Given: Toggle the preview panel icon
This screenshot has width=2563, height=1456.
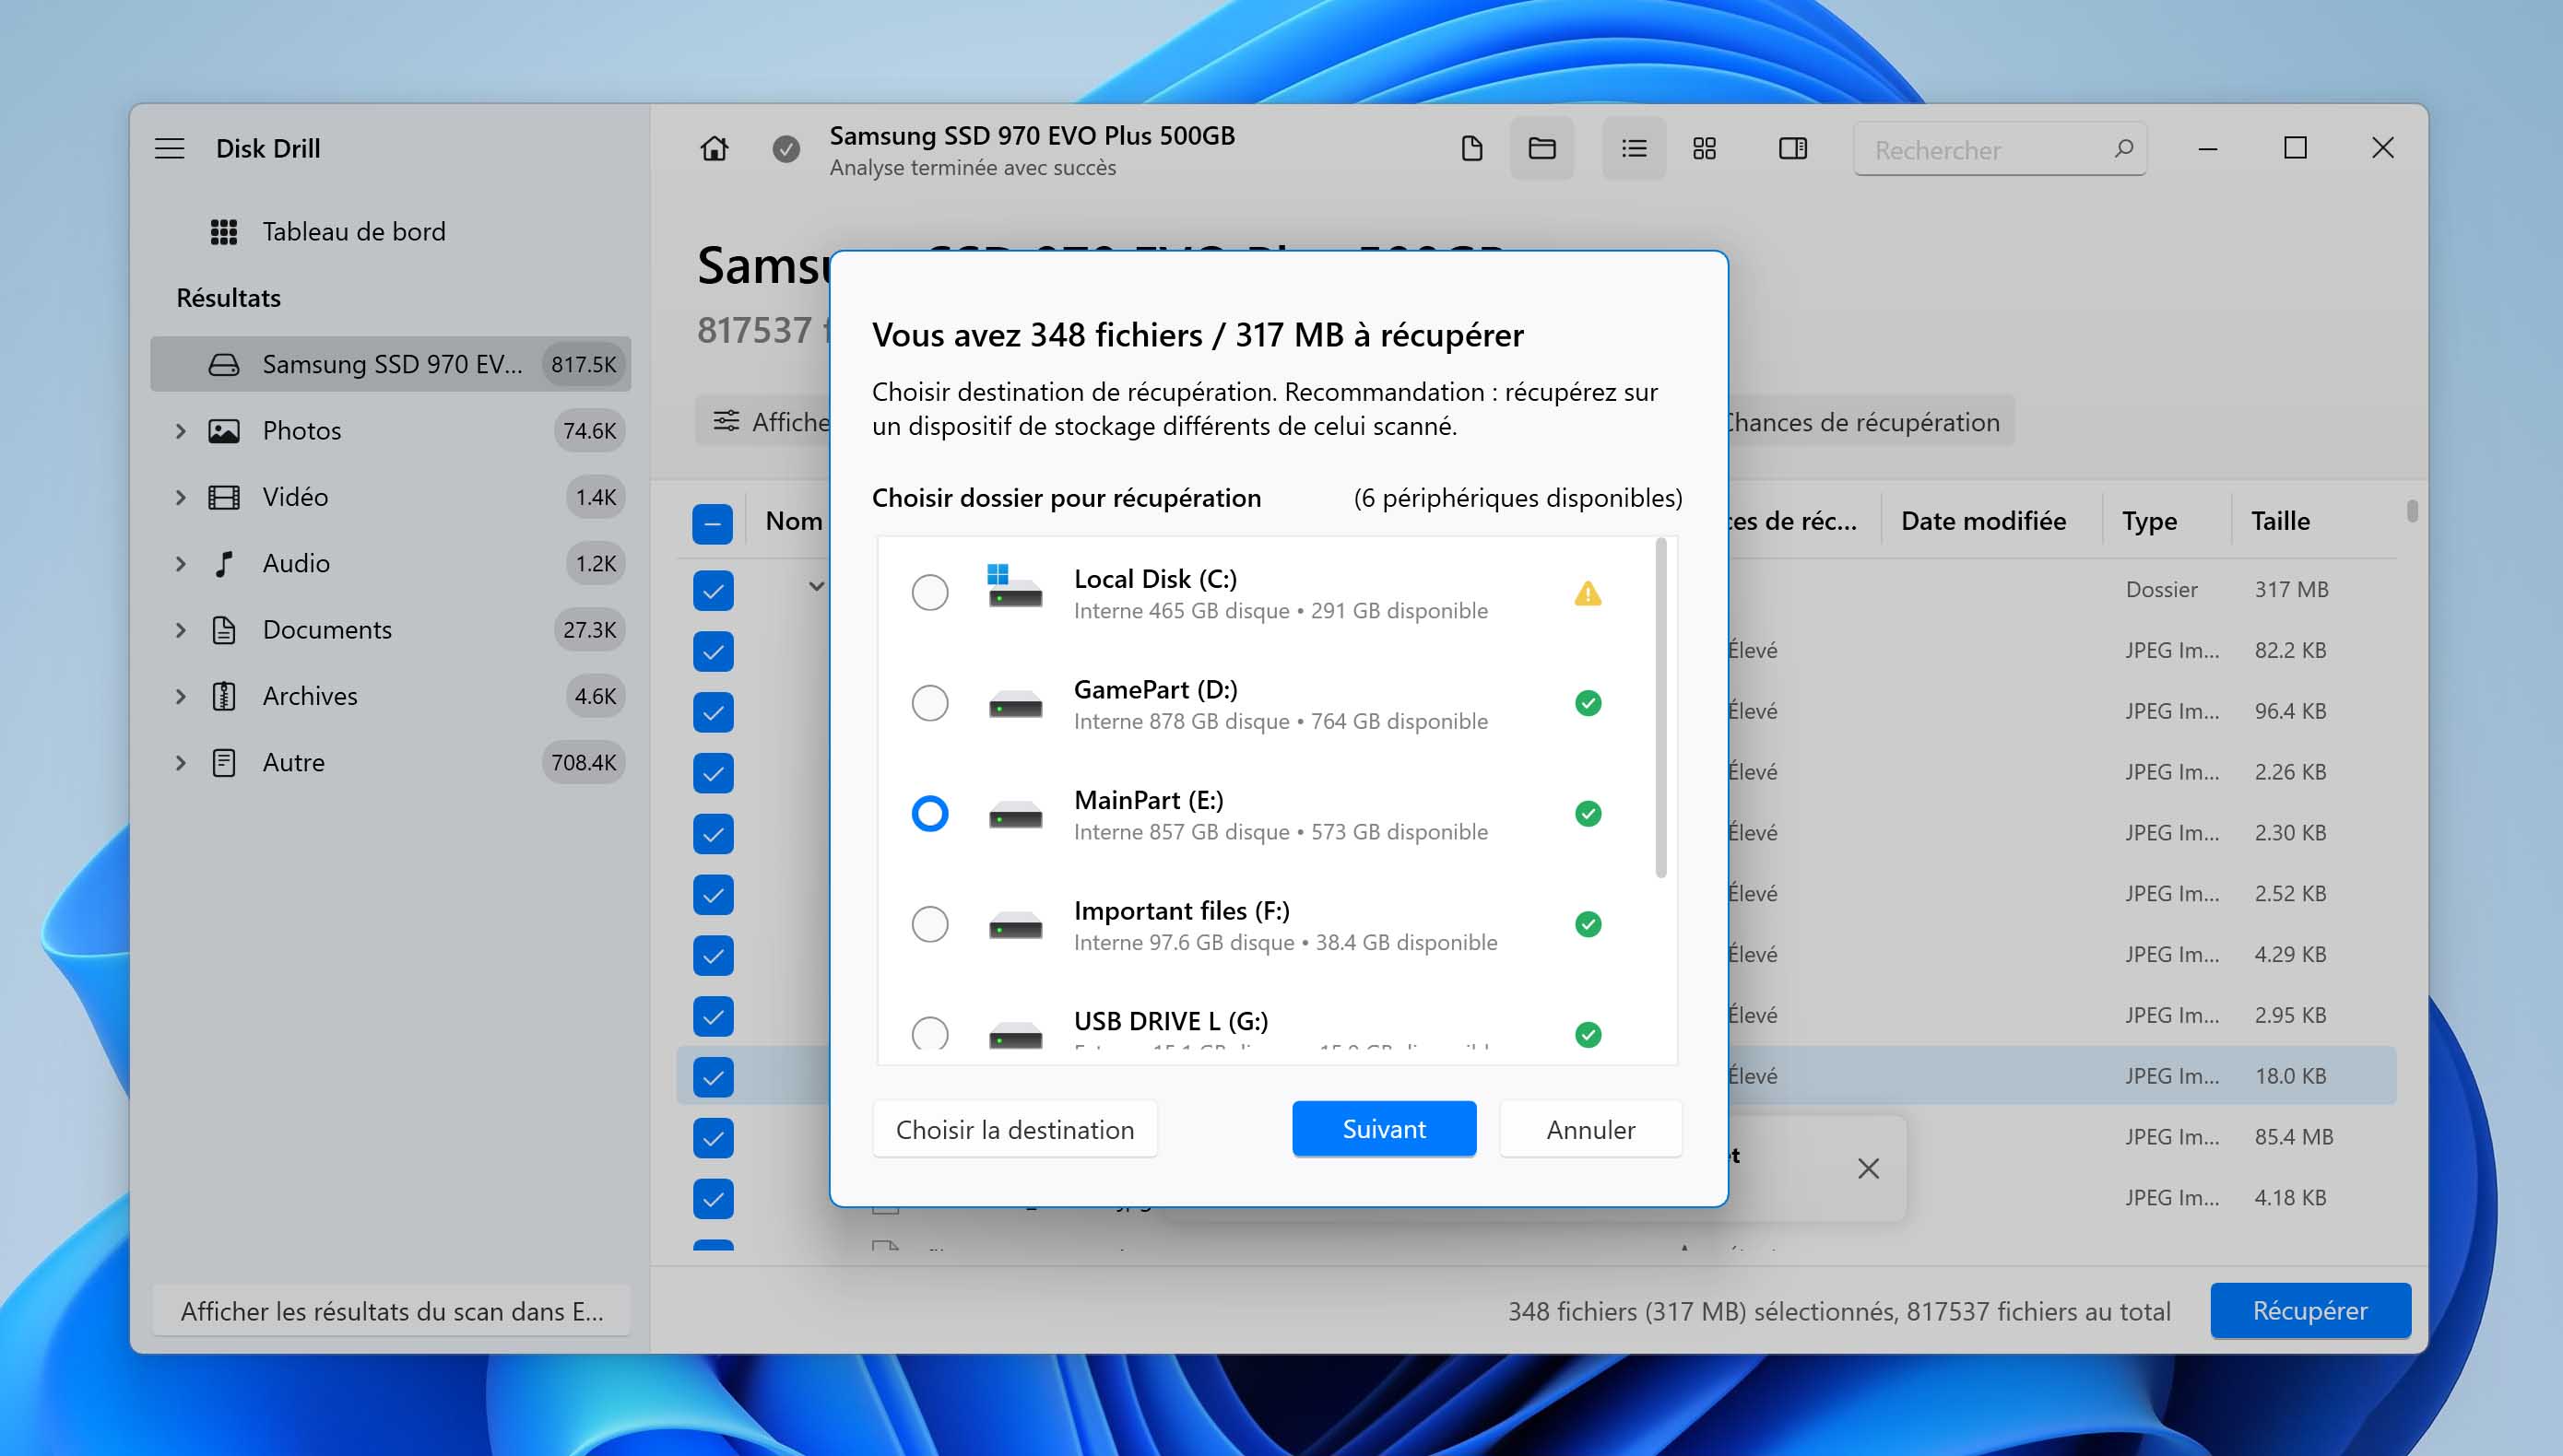Looking at the screenshot, I should click(1792, 149).
